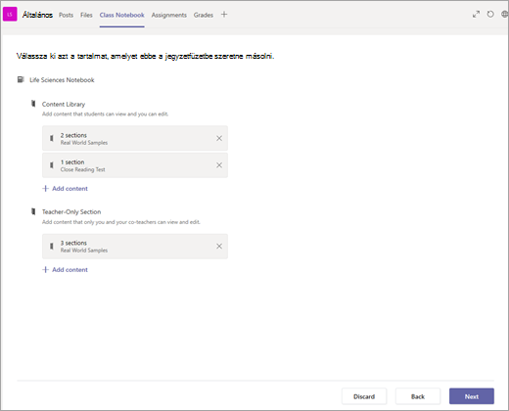
Task: Expand the tab to full screen
Action: coord(476,15)
